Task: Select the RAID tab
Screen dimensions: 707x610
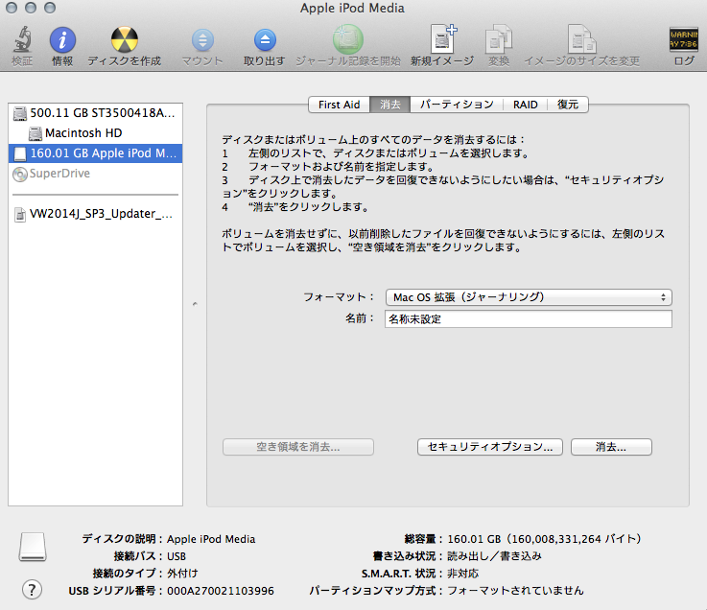Action: (x=525, y=105)
